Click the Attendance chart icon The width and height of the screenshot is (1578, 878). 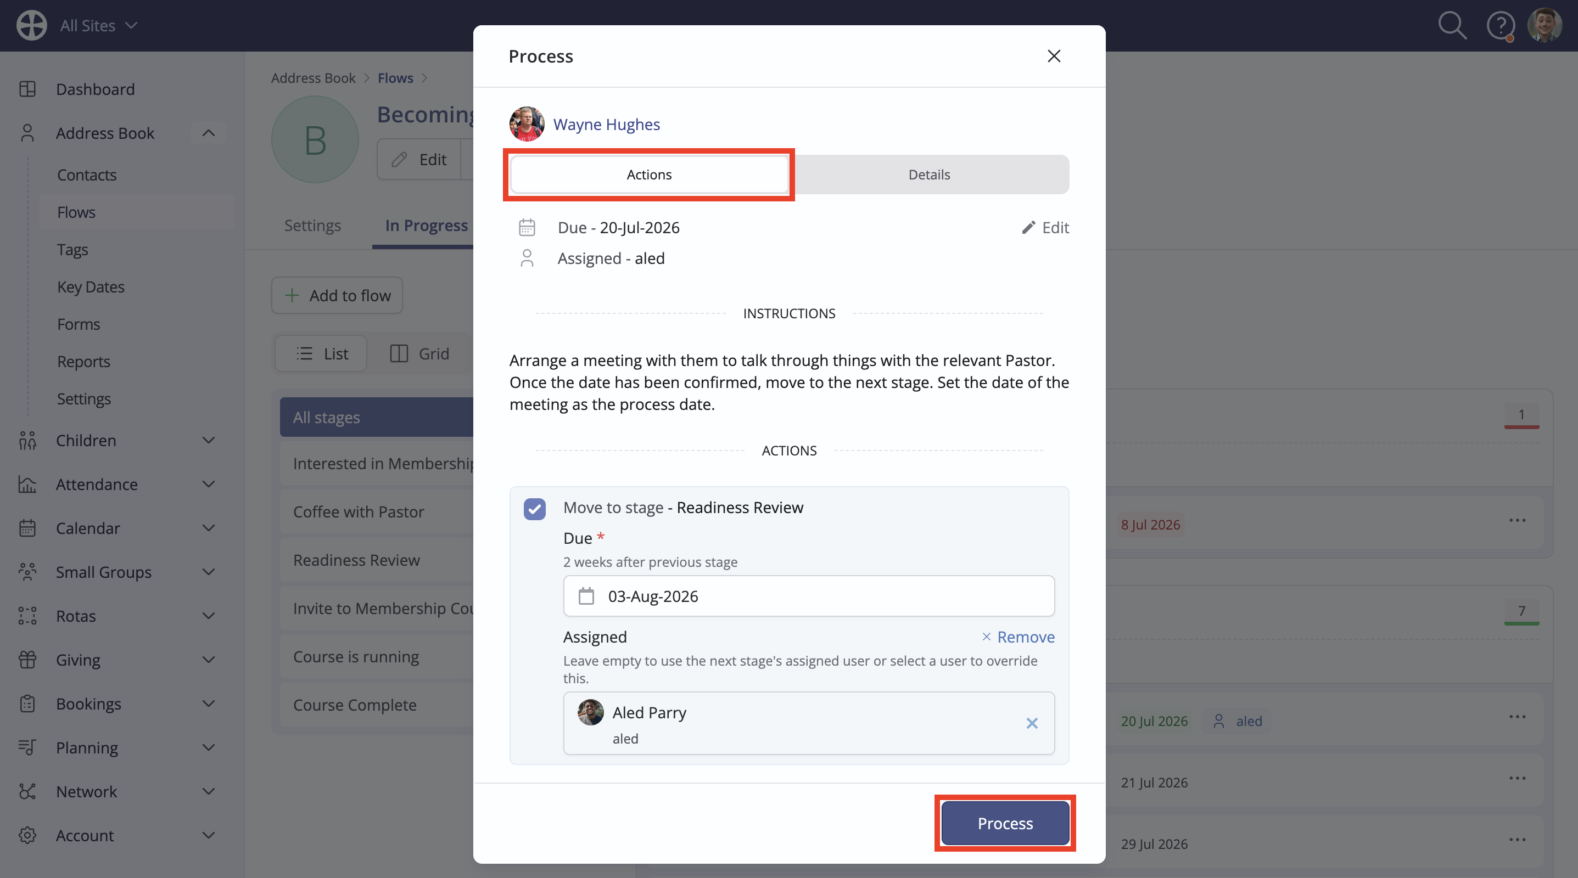(27, 483)
